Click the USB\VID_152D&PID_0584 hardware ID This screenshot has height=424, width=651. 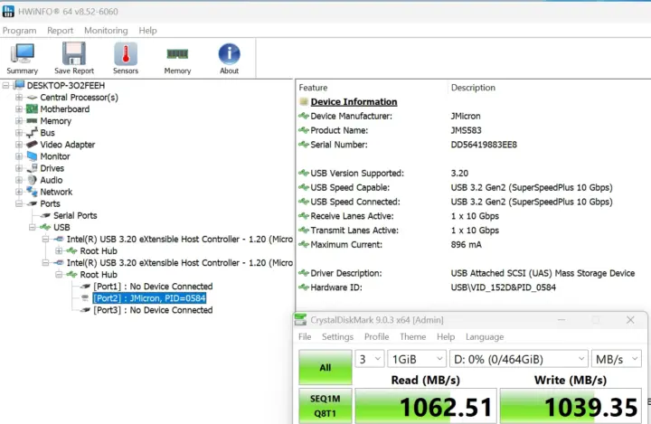[x=504, y=287]
